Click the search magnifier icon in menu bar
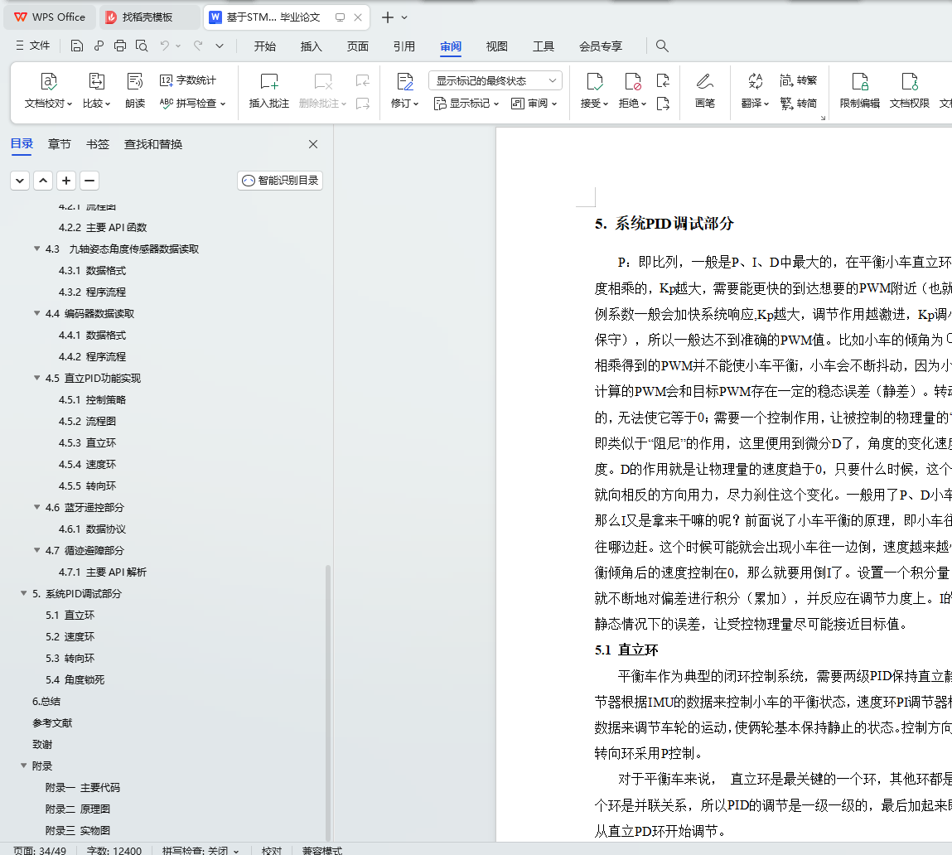 tap(662, 46)
